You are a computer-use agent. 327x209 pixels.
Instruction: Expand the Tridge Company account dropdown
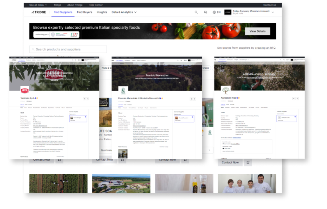click(x=273, y=12)
